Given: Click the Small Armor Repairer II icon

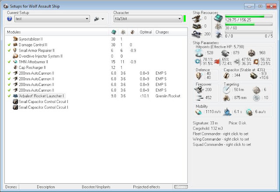Looking at the screenshot, I should [x=15, y=51].
